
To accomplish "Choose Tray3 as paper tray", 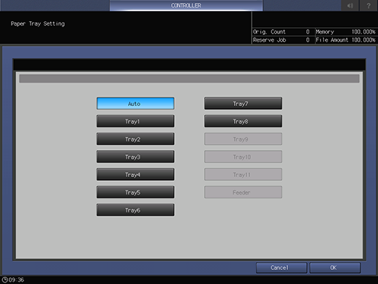I will point(135,157).
